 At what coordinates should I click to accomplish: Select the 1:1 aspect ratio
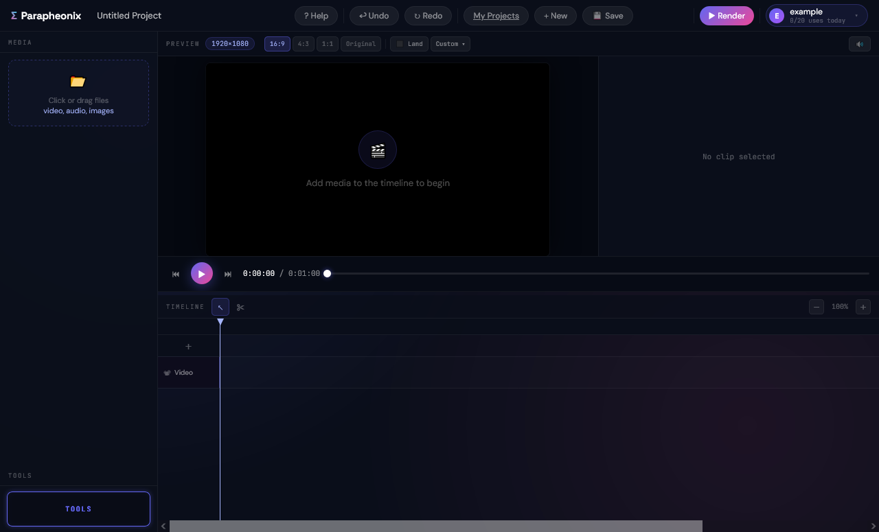tap(328, 44)
